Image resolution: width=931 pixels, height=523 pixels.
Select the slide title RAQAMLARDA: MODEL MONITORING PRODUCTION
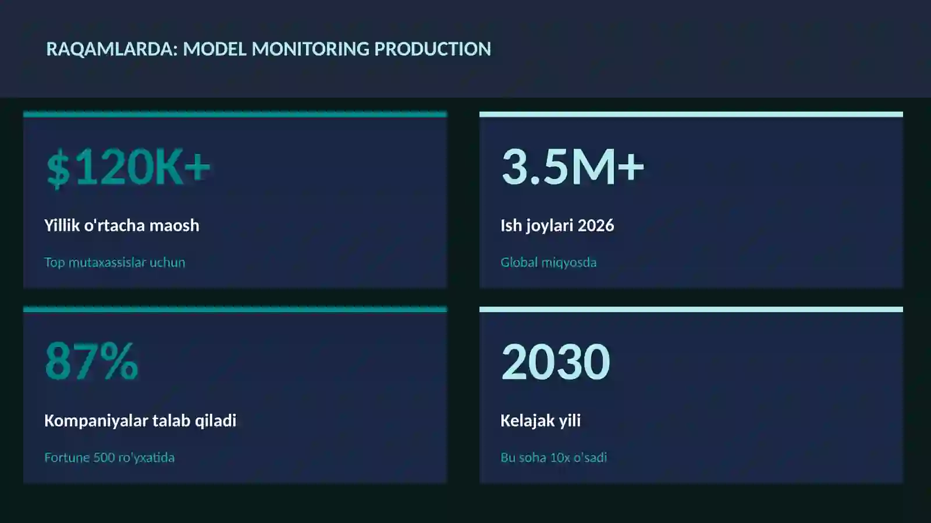268,49
